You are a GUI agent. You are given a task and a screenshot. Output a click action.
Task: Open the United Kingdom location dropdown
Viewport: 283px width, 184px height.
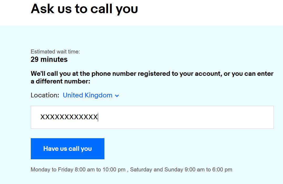pyautogui.click(x=88, y=95)
